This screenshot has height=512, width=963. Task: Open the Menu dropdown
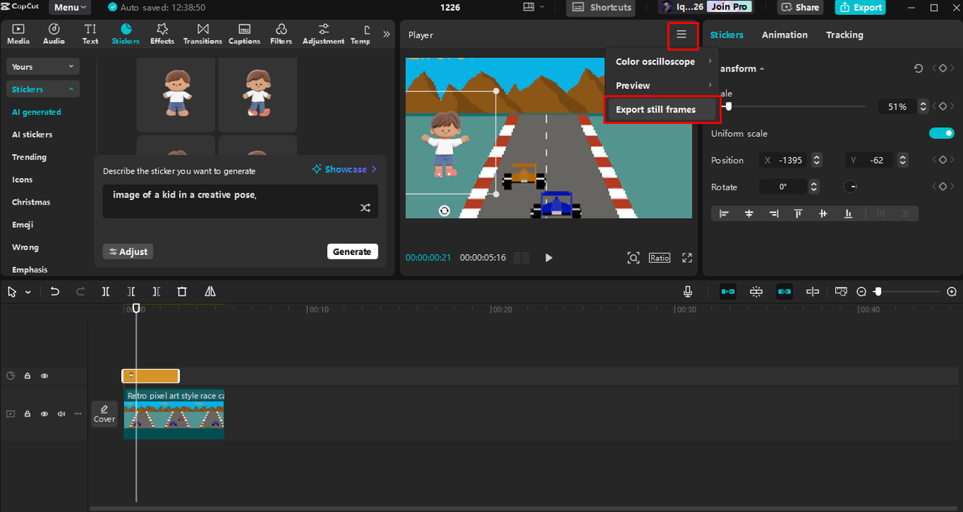(x=70, y=8)
